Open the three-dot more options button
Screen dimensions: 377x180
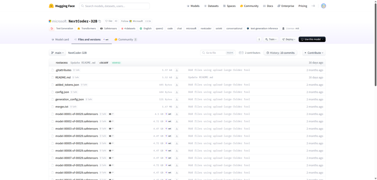[x=259, y=39]
